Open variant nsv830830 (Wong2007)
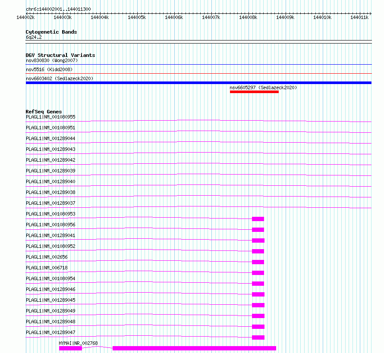 52,60
